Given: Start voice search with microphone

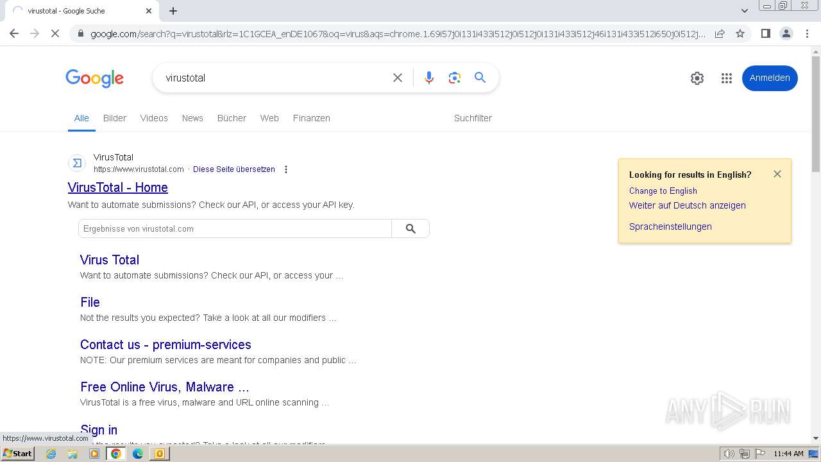Looking at the screenshot, I should (x=429, y=78).
